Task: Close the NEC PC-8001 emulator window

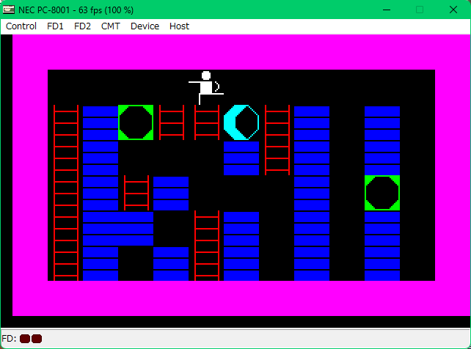Action: tap(453, 10)
